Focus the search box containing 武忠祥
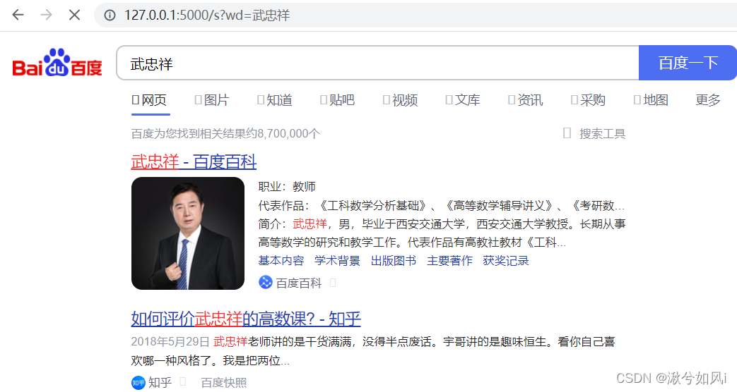737x392 pixels. 377,63
